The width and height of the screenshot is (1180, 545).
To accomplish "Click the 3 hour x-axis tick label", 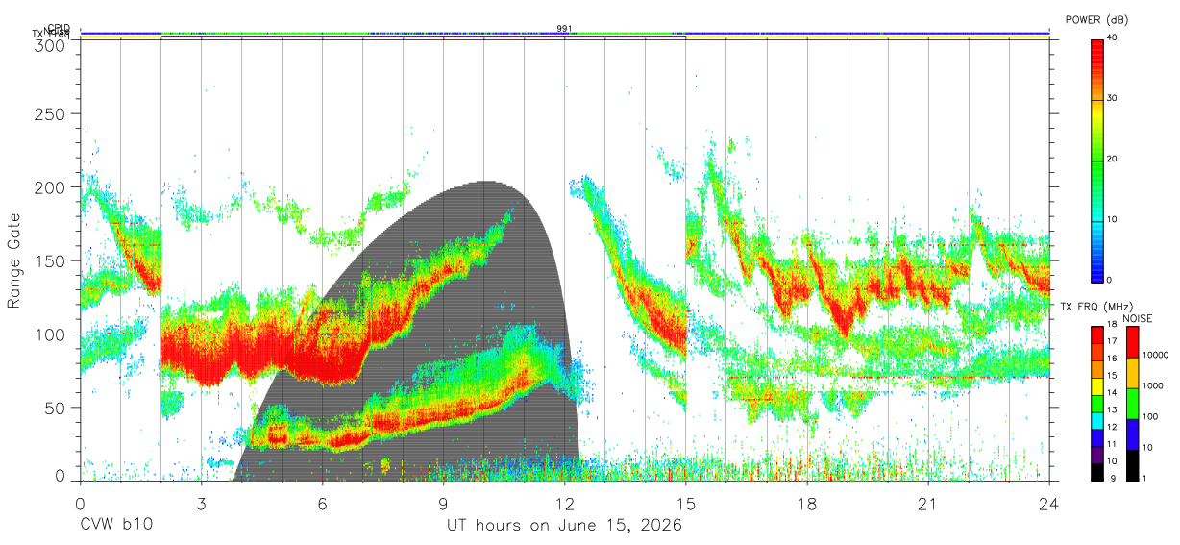I will (x=202, y=503).
